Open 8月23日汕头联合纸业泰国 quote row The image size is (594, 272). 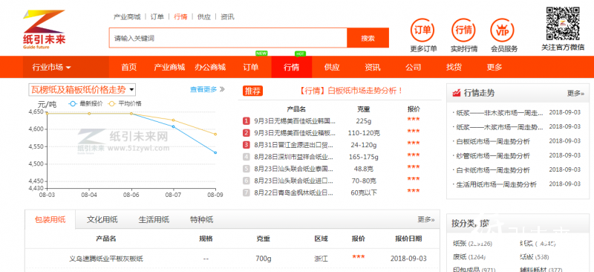click(294, 169)
